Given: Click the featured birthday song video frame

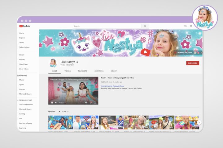Looking at the screenshot, I should pos(73,91).
